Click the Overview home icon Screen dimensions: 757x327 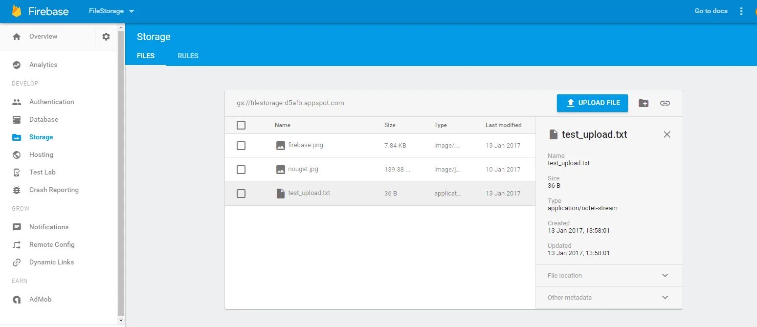point(17,37)
